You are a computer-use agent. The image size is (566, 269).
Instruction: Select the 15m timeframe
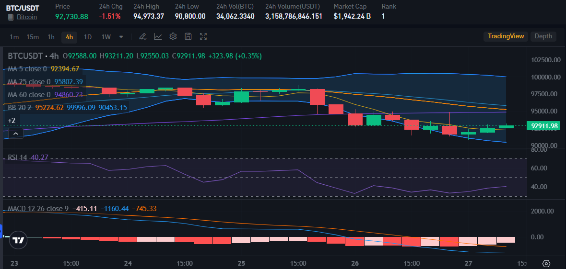point(33,37)
